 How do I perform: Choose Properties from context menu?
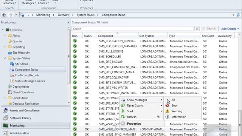(x=142, y=124)
